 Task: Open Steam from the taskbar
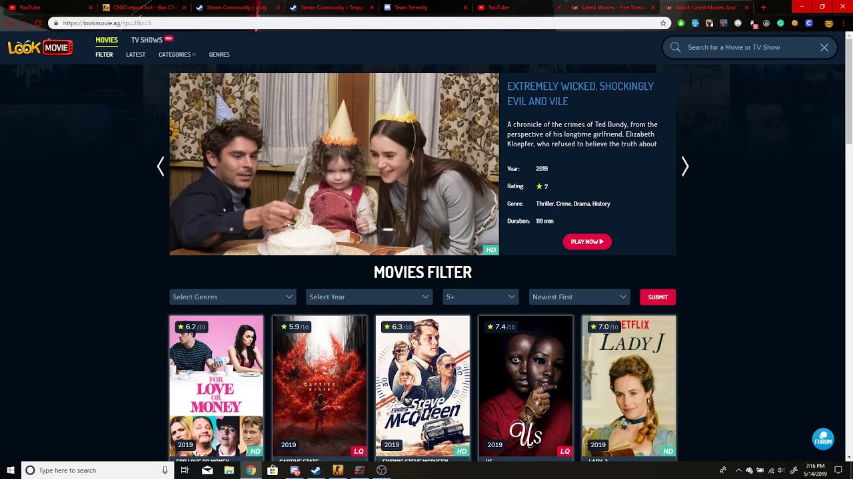pos(316,470)
